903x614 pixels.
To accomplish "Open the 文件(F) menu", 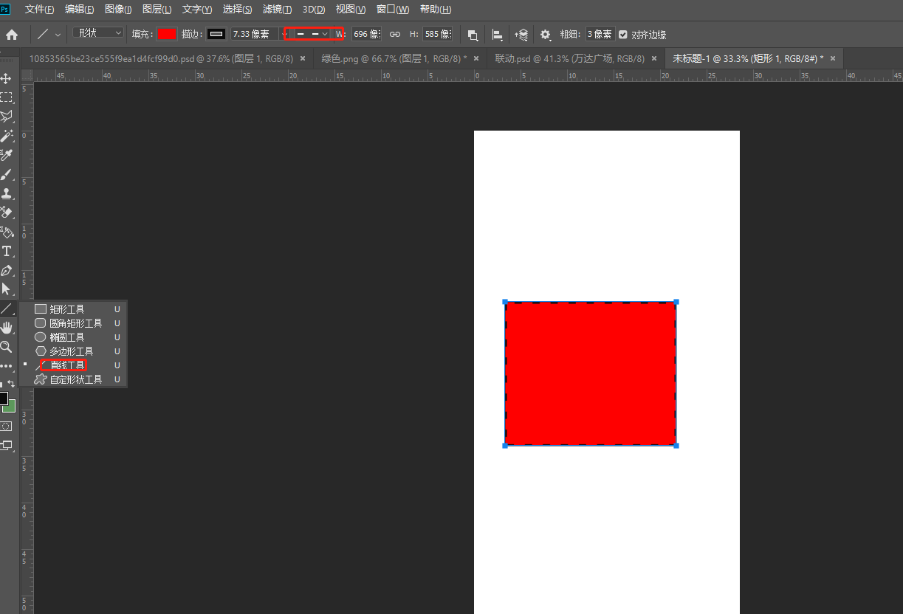I will coord(39,10).
